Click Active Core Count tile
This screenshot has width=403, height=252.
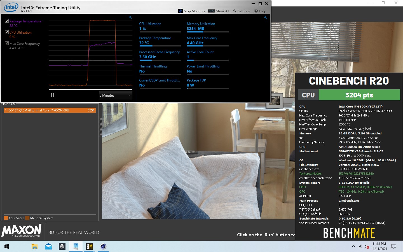pyautogui.click(x=208, y=55)
